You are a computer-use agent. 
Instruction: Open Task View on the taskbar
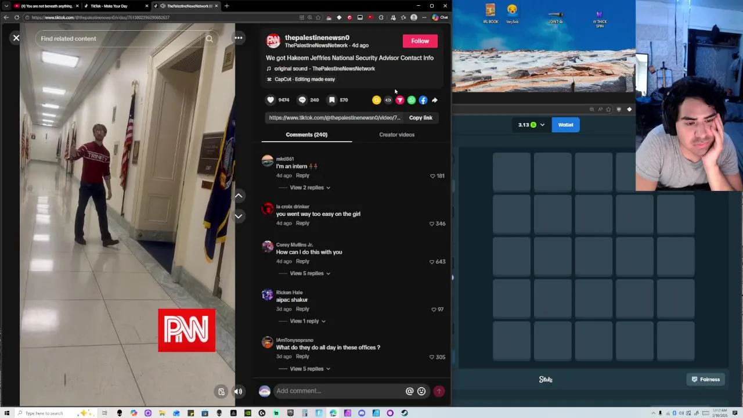point(105,413)
